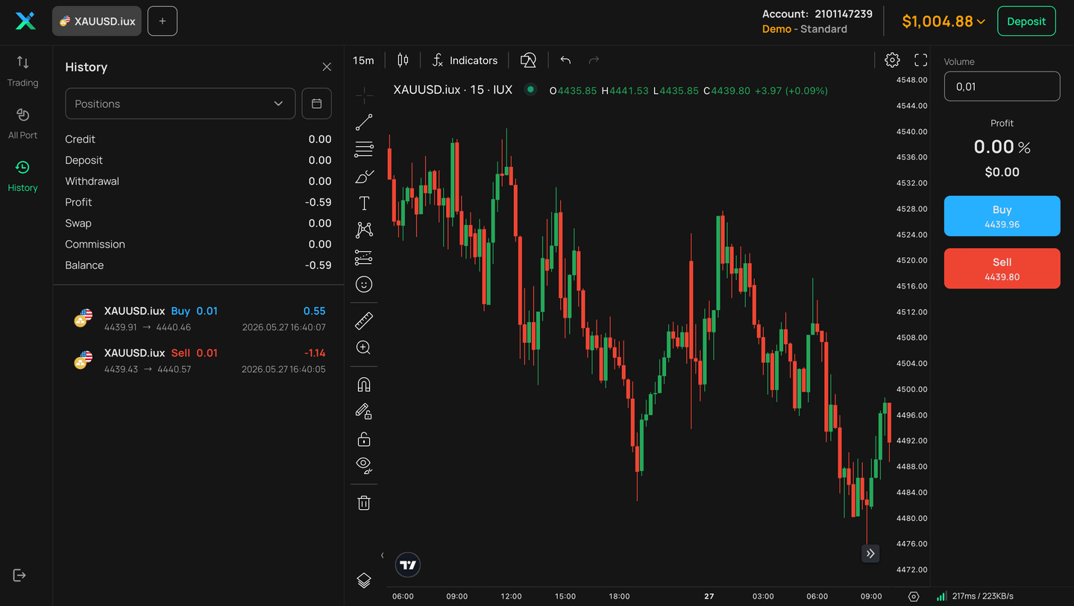Click the Balance -0.59 summary row

pos(198,265)
